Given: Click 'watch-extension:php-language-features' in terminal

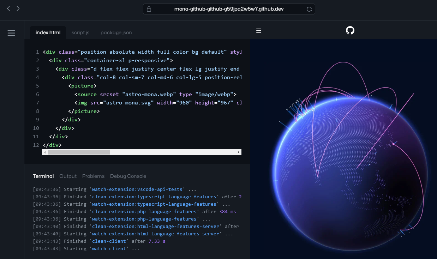Looking at the screenshot, I should [x=144, y=219].
